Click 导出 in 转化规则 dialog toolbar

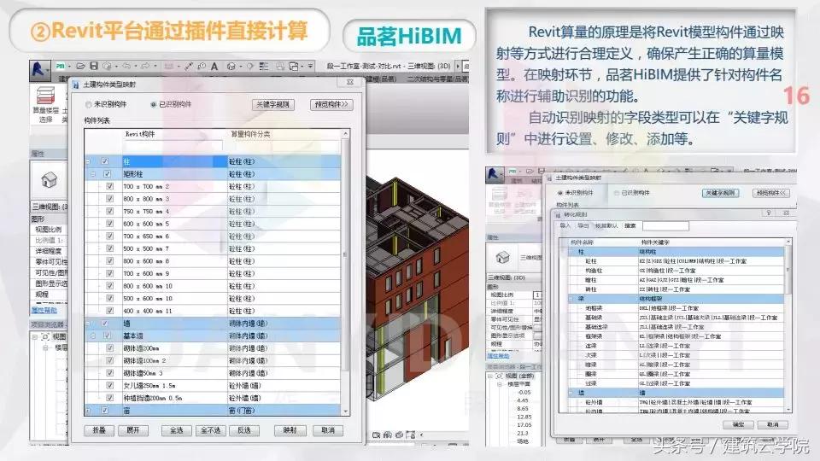pyautogui.click(x=583, y=225)
